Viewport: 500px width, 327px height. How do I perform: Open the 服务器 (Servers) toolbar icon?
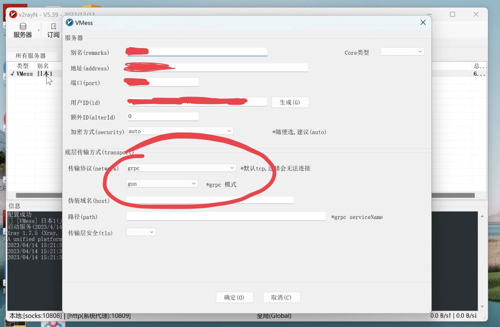23,31
